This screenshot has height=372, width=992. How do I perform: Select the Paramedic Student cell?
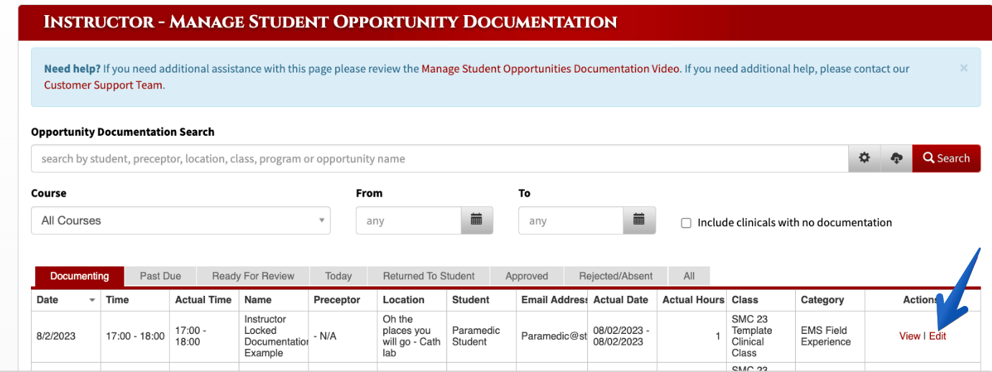coord(481,336)
